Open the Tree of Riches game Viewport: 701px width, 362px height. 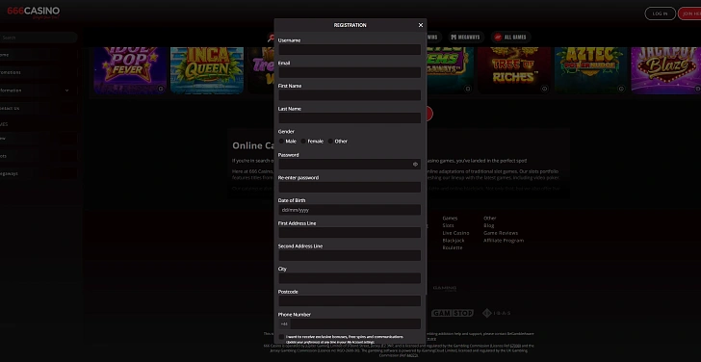pos(514,70)
